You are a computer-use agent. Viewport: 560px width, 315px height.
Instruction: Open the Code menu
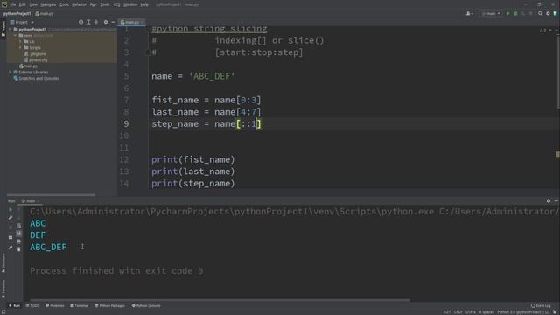[64, 4]
